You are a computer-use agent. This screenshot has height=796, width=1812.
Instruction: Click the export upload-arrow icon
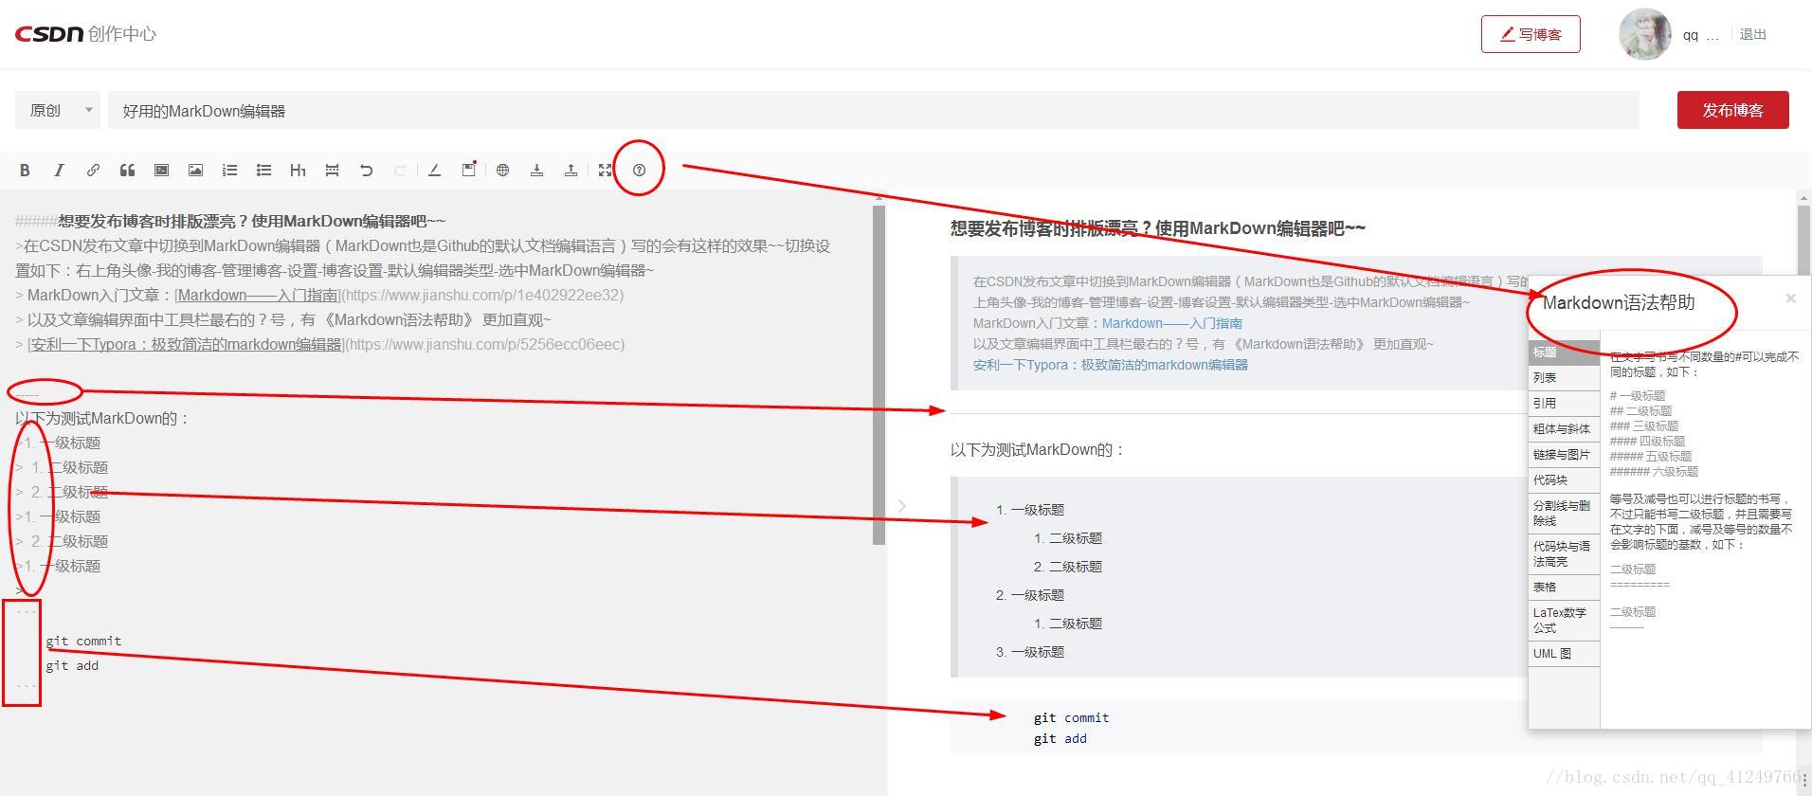pyautogui.click(x=571, y=171)
